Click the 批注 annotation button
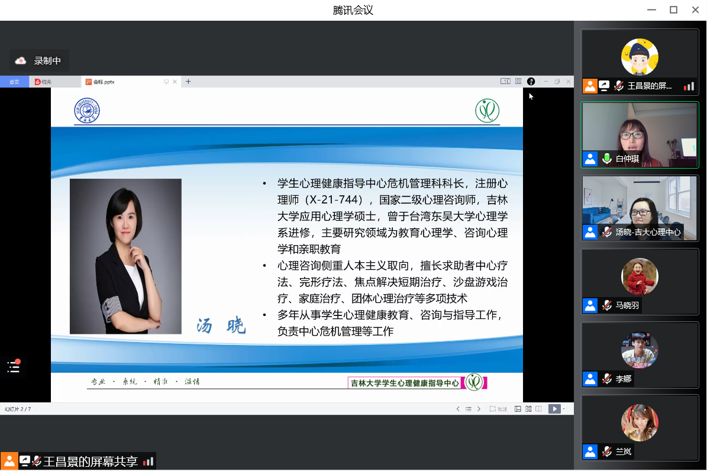This screenshot has height=471, width=707. tap(498, 409)
